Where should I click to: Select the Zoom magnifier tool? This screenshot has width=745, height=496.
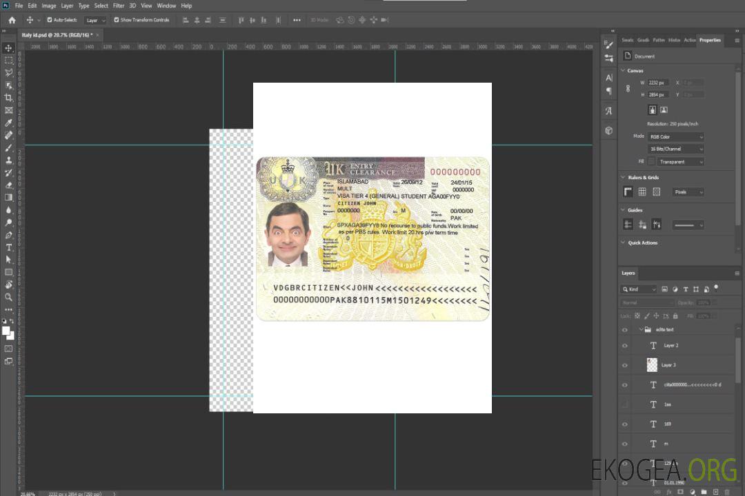(x=8, y=297)
